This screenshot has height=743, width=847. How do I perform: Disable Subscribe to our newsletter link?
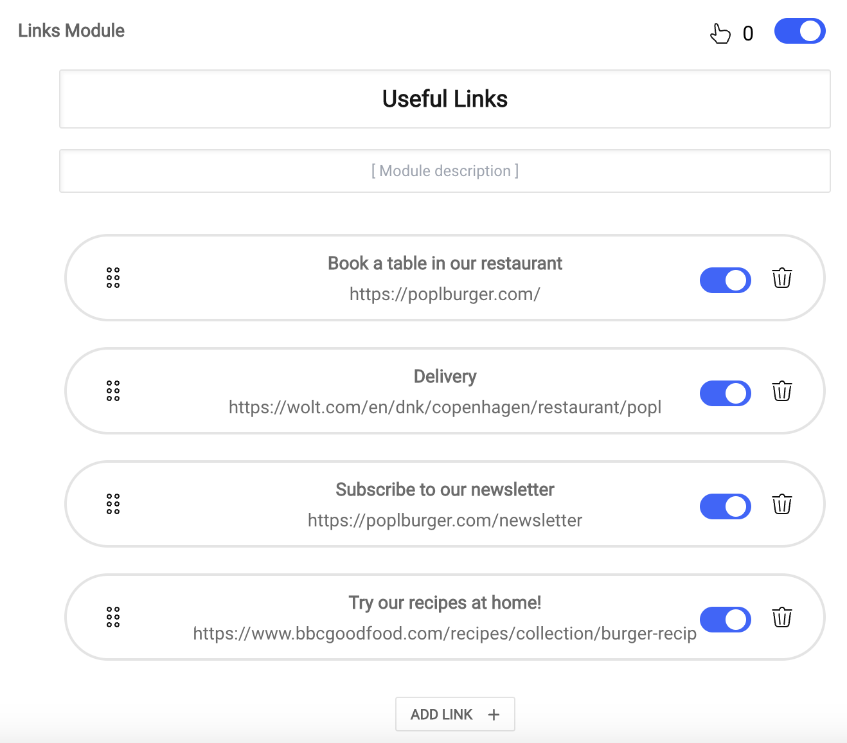click(x=725, y=506)
